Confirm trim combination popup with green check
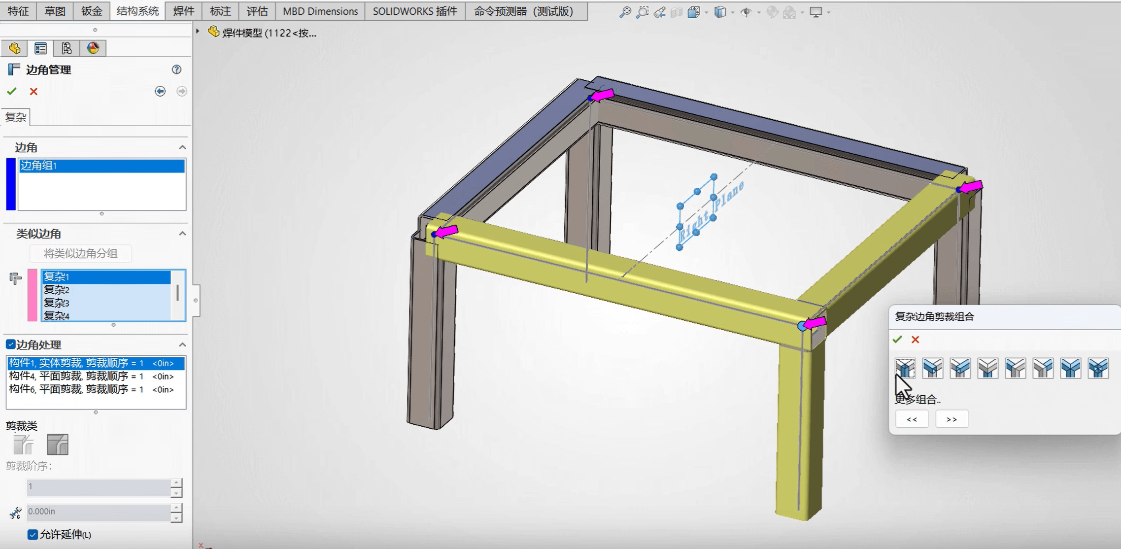1121x549 pixels. pyautogui.click(x=897, y=340)
